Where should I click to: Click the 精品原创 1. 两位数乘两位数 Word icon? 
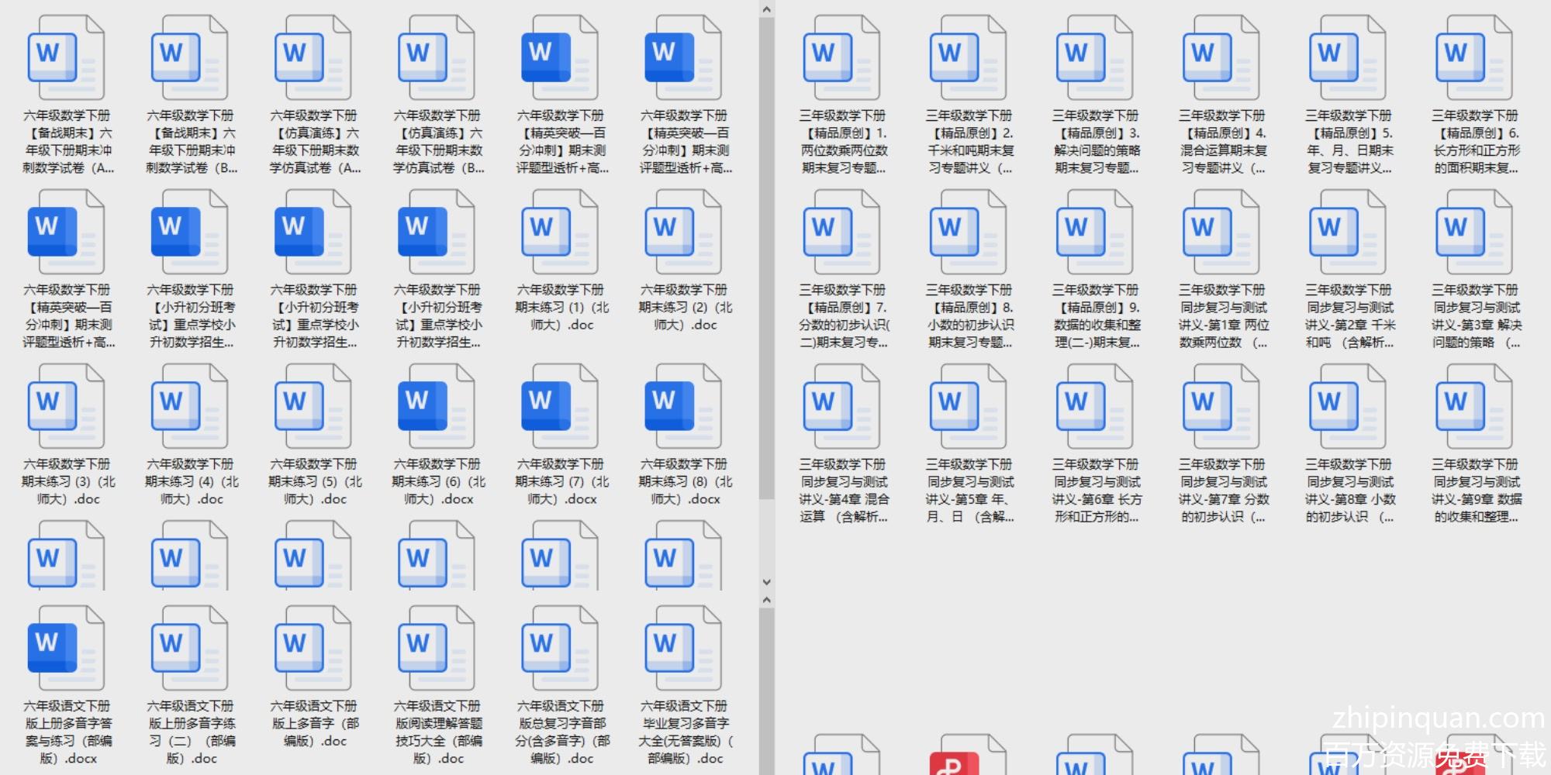[x=841, y=60]
